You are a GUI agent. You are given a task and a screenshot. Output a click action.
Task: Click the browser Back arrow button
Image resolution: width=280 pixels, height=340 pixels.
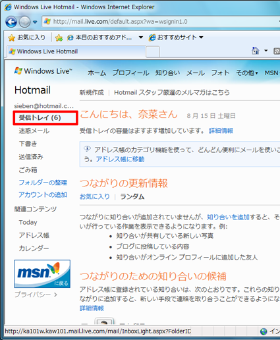pyautogui.click(x=11, y=22)
